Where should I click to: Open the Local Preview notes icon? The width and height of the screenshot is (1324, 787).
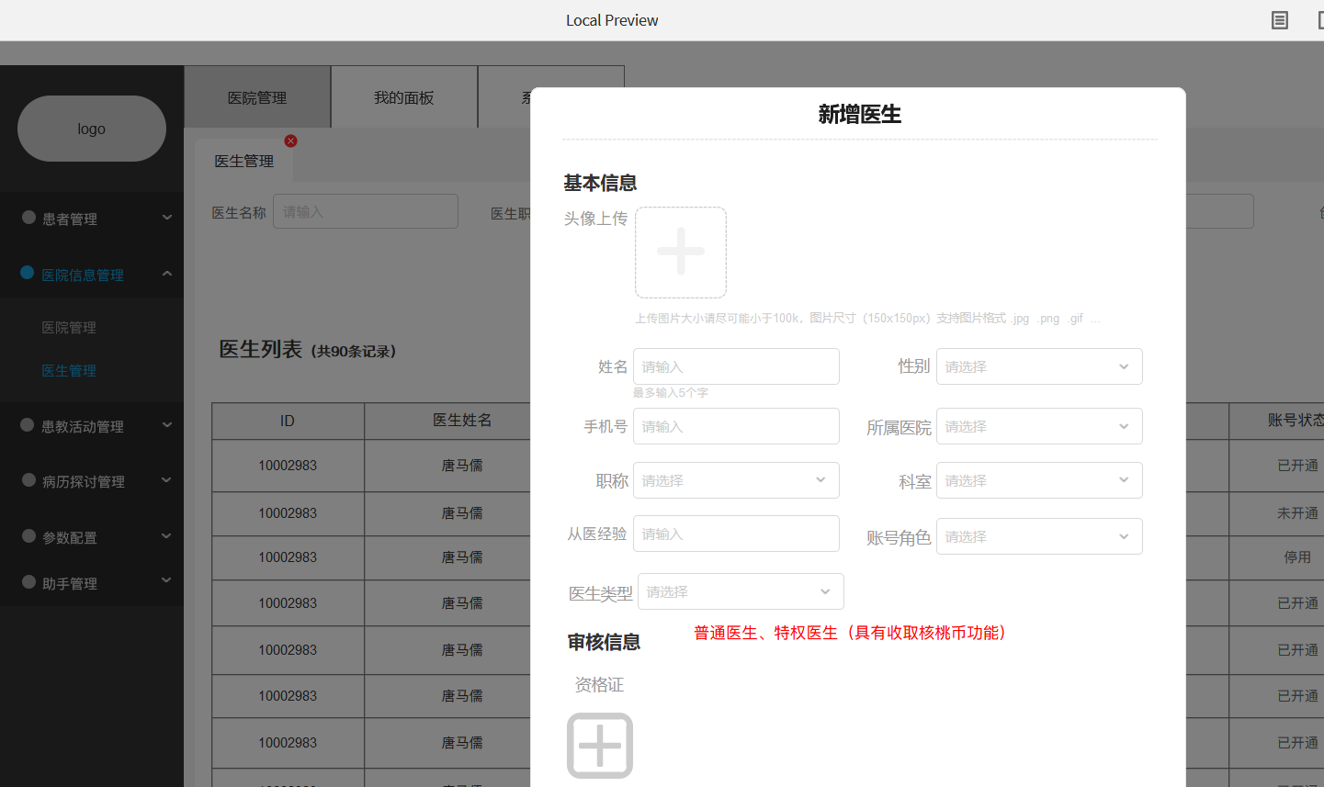tap(1279, 20)
